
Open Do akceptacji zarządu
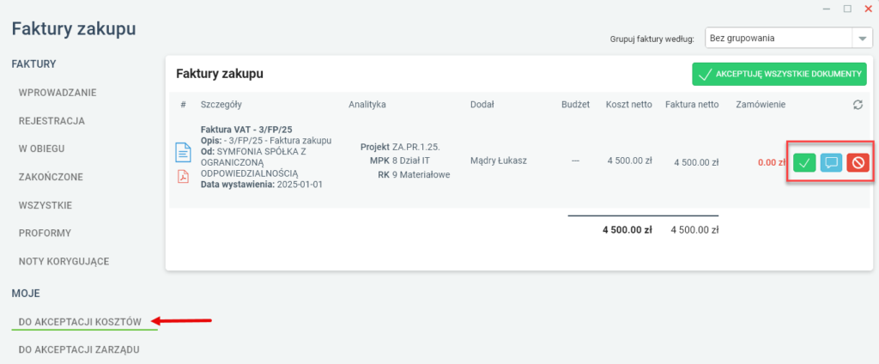[x=79, y=349]
